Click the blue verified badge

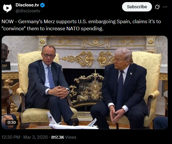[x=42, y=5]
